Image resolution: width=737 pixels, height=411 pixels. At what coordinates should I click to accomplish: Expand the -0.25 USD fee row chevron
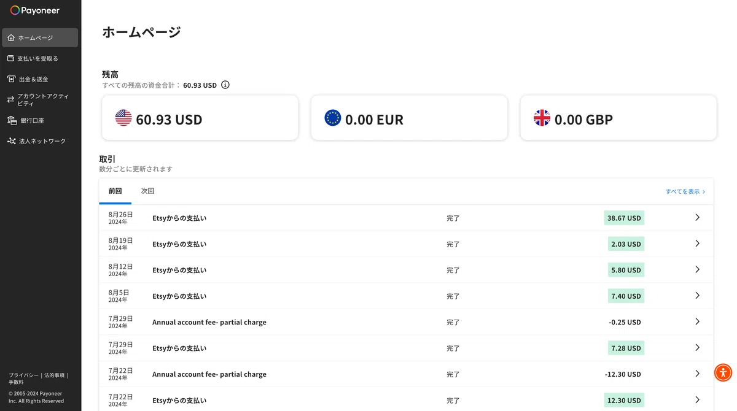click(697, 321)
